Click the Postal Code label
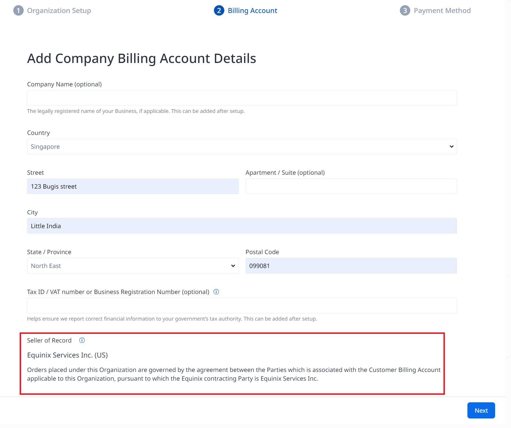511x428 pixels. (262, 252)
